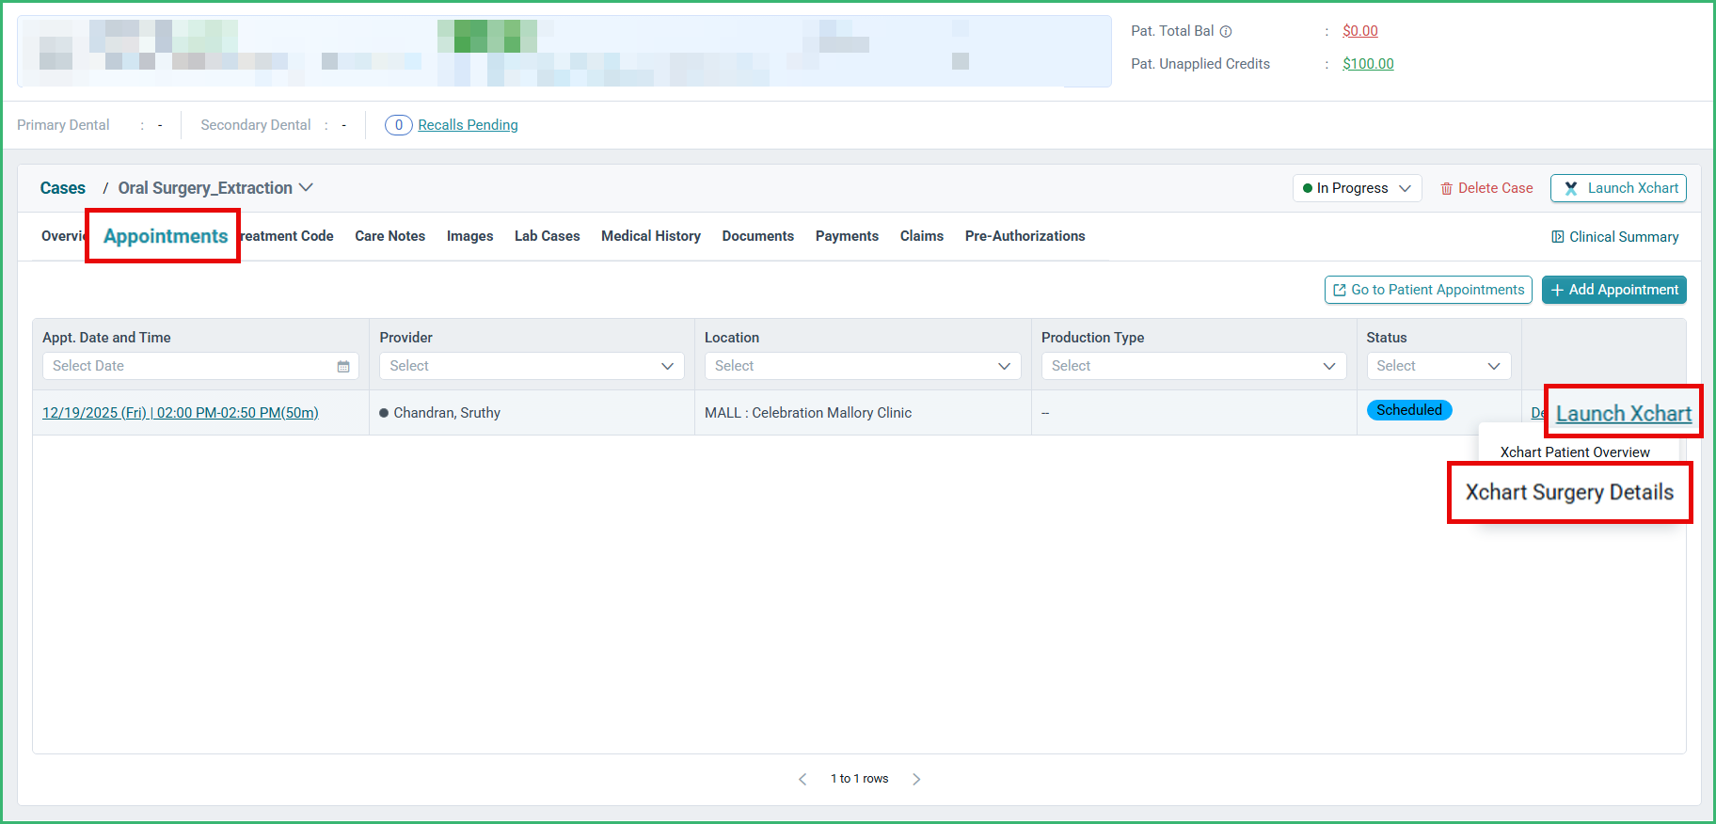Image resolution: width=1716 pixels, height=824 pixels.
Task: Click the Delete Case button
Action: [1486, 188]
